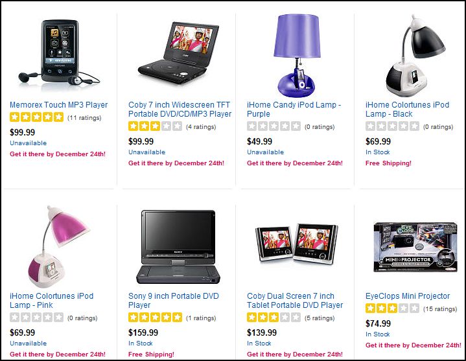The width and height of the screenshot is (466, 361).
Task: Follow Sony 9 inch Portable DVD Player link
Action: pos(174,300)
